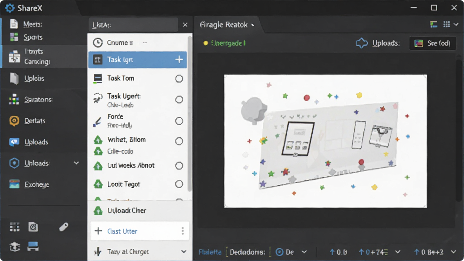Screen dimensions: 464x261
Task: Click the Uuloadt Clner row
Action: point(140,211)
